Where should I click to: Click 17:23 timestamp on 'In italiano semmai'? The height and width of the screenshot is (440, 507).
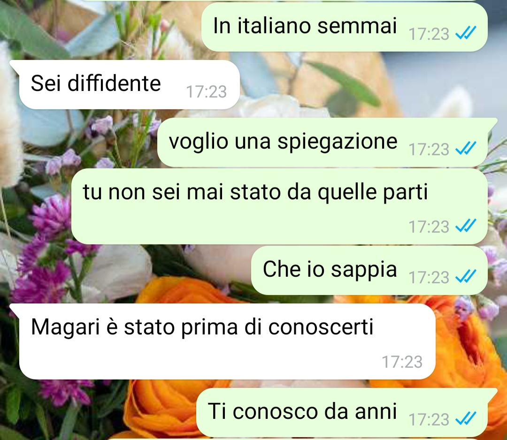[x=429, y=34]
